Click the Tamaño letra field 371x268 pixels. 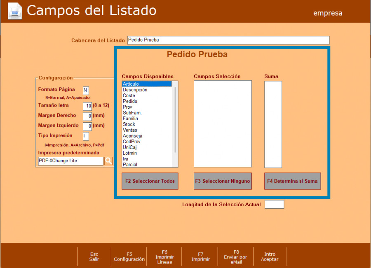pos(87,106)
